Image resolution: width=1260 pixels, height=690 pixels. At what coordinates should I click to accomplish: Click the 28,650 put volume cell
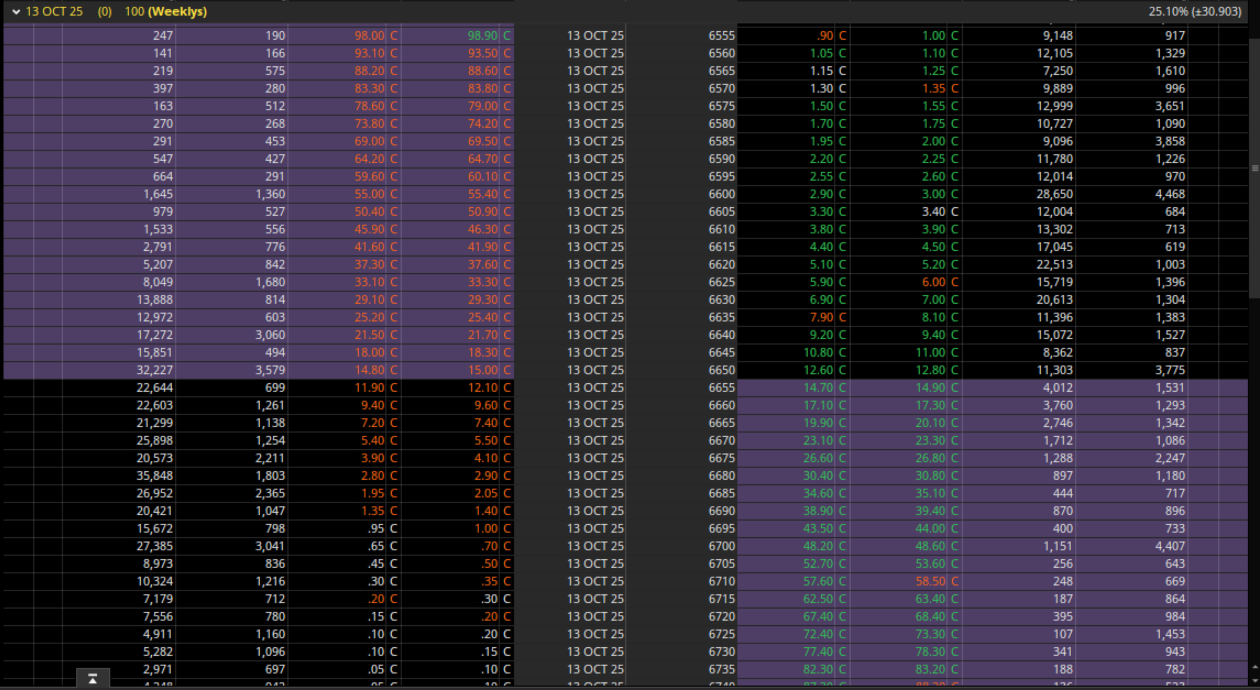pyautogui.click(x=1054, y=194)
